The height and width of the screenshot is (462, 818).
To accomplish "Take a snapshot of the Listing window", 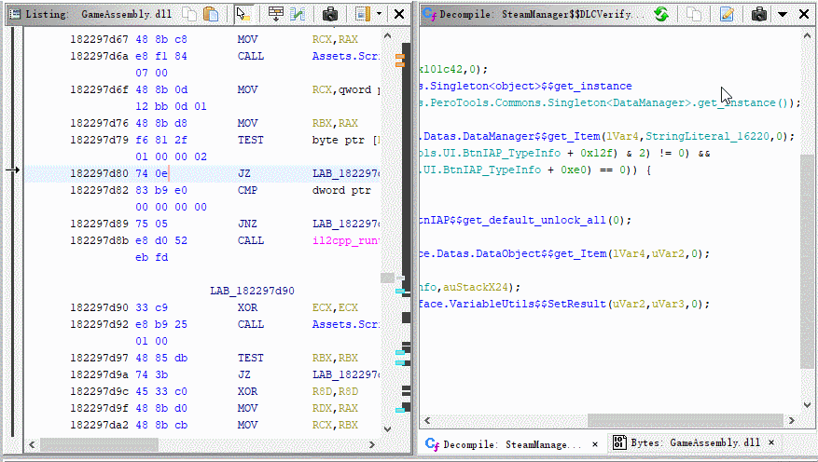I will (329, 14).
